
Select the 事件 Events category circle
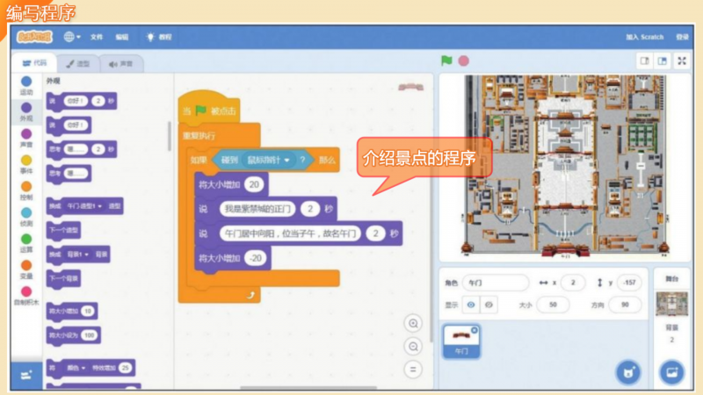click(x=26, y=161)
